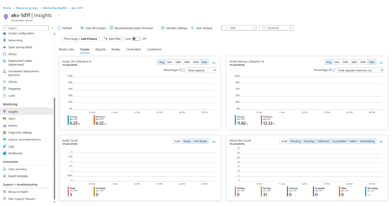Toggle 50th on Node Memory Utilization chart
The height and width of the screenshot is (206, 392).
point(345,62)
